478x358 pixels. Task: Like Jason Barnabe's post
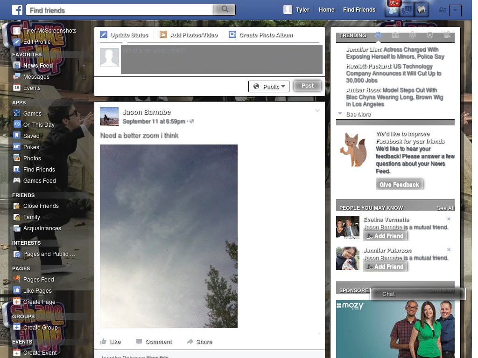coord(110,342)
